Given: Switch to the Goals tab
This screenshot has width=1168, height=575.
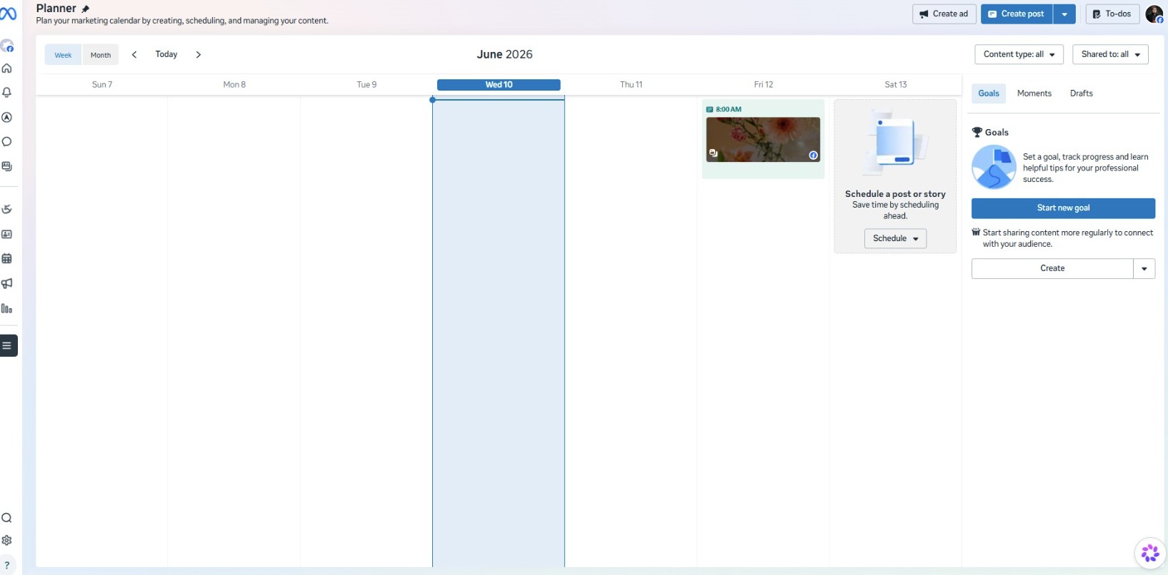Looking at the screenshot, I should pyautogui.click(x=989, y=93).
